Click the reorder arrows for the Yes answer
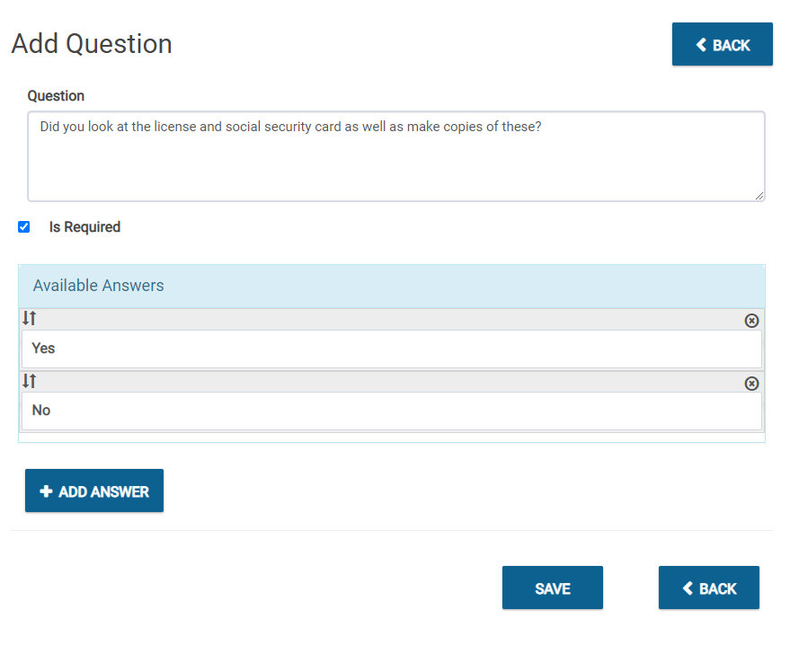This screenshot has height=645, width=790. [29, 318]
